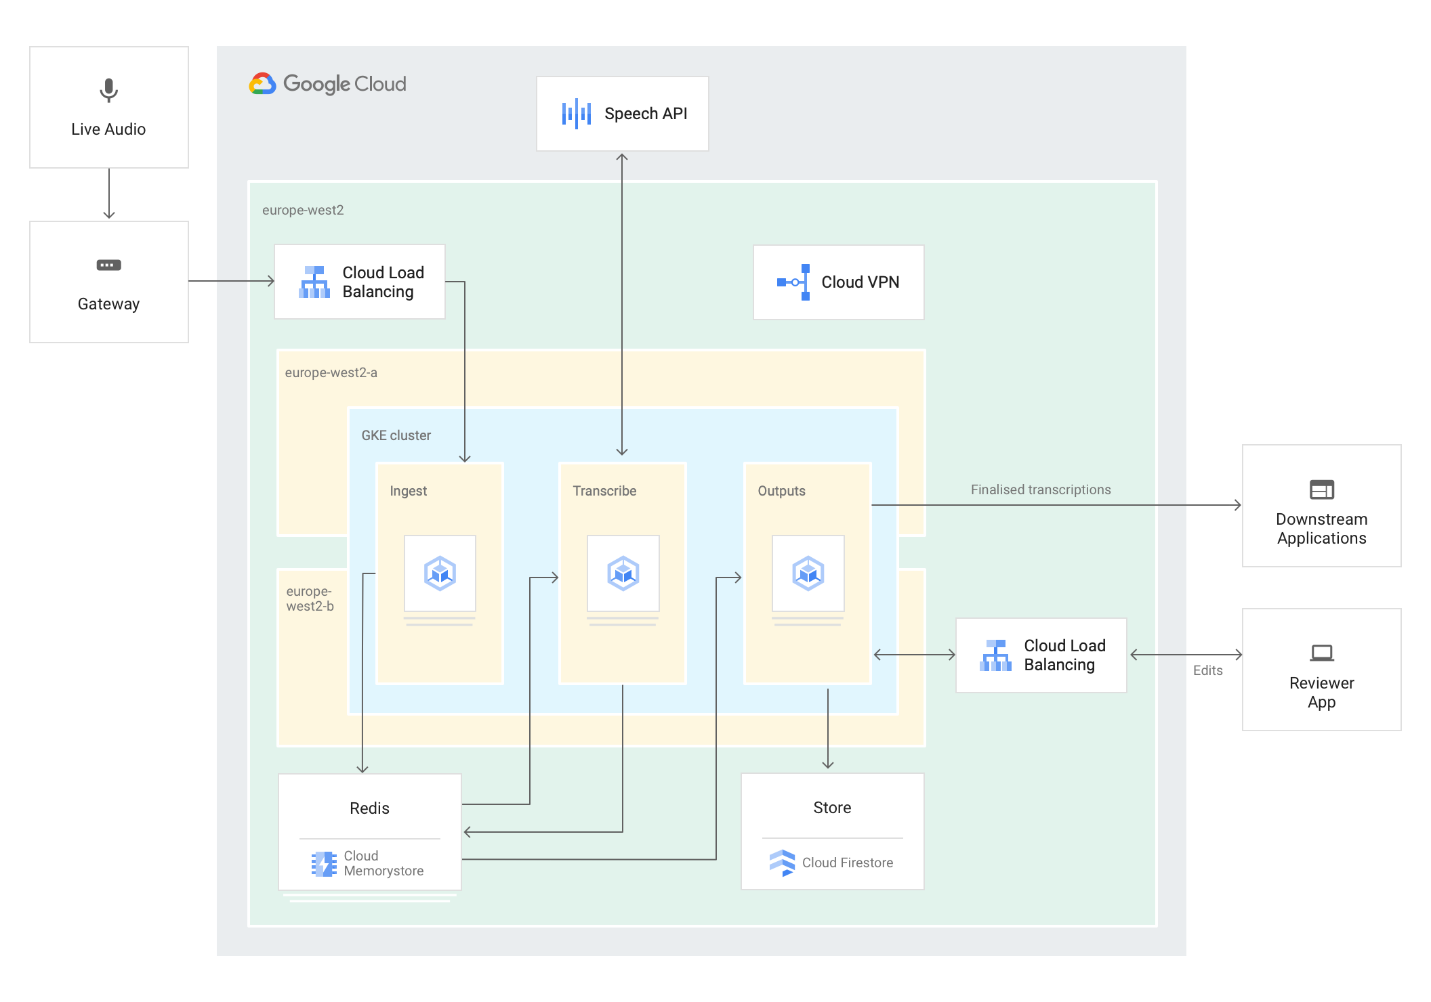
Task: Click the GKE cluster label
Action: pyautogui.click(x=396, y=435)
